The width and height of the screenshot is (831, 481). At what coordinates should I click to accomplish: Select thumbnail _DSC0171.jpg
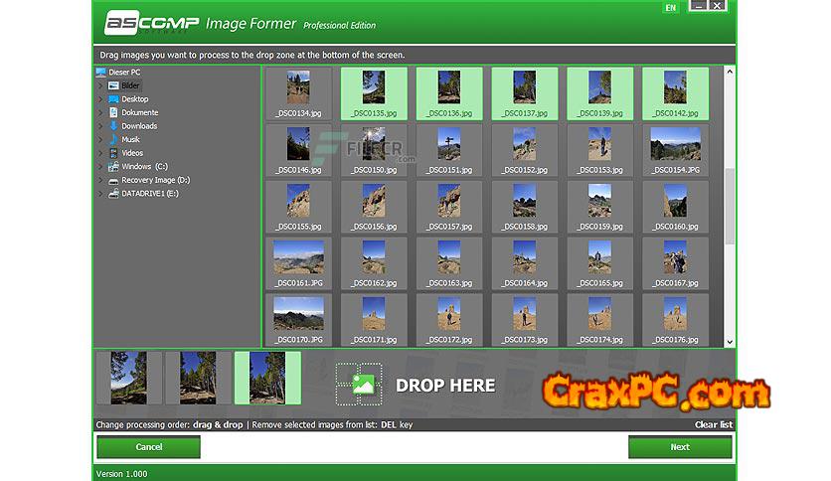tap(374, 320)
